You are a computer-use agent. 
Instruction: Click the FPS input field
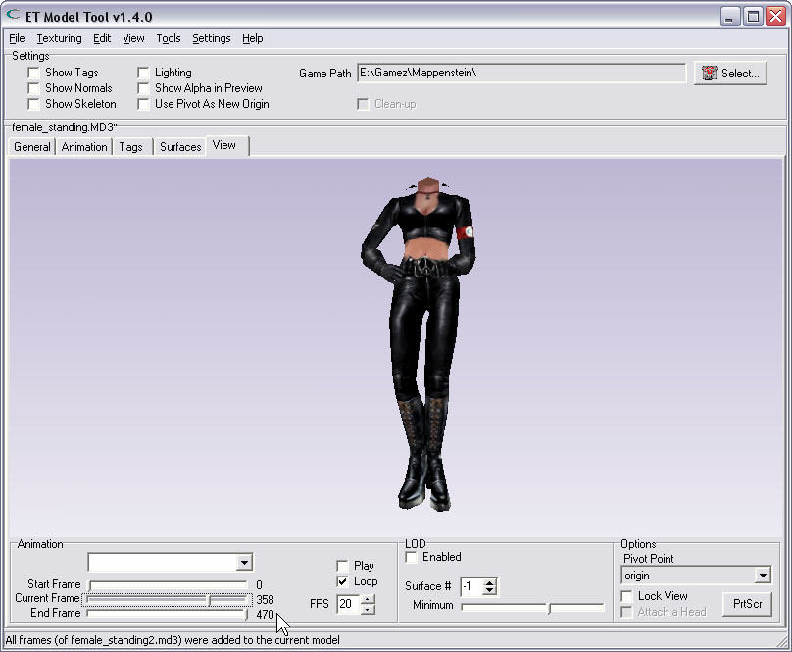349,604
